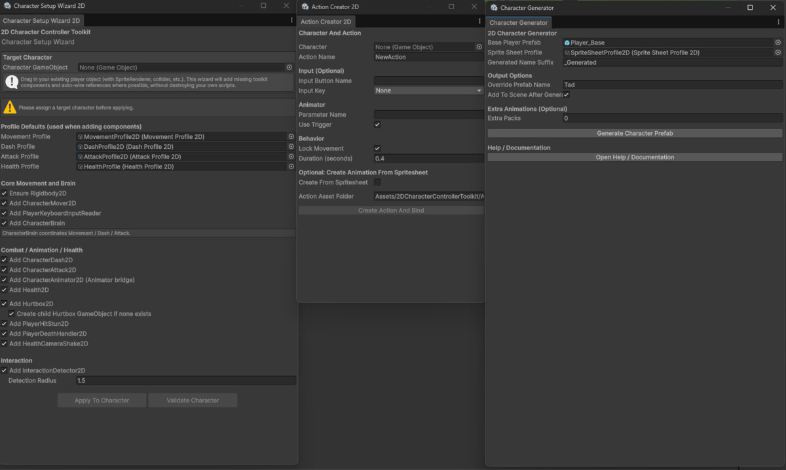
Task: Open kebab menu in Character Setup Wizard 2D
Action: click(x=292, y=20)
